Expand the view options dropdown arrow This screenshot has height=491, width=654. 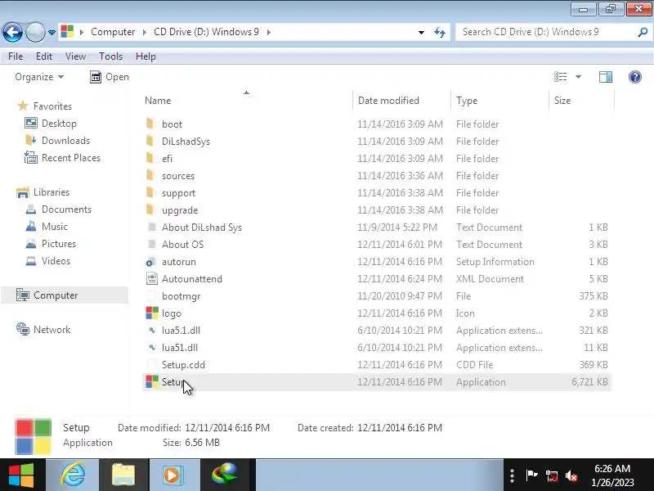pos(578,77)
